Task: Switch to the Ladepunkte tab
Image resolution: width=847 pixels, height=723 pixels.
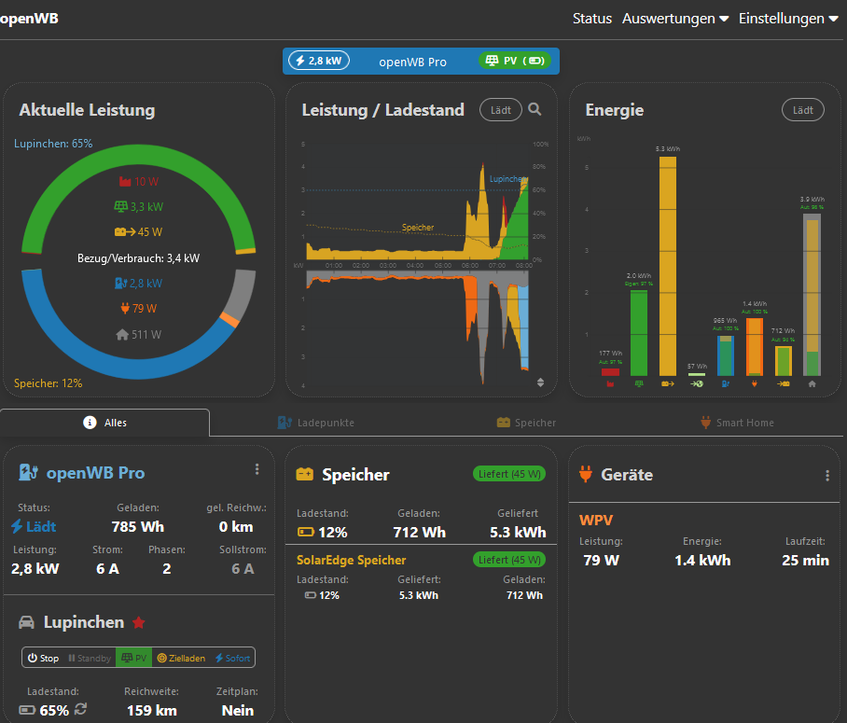Action: tap(316, 423)
